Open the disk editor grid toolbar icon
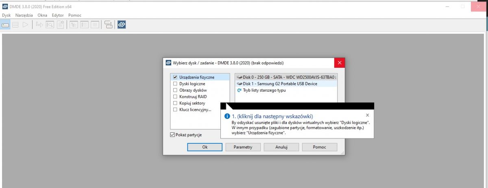488x188 pixels. point(94,25)
